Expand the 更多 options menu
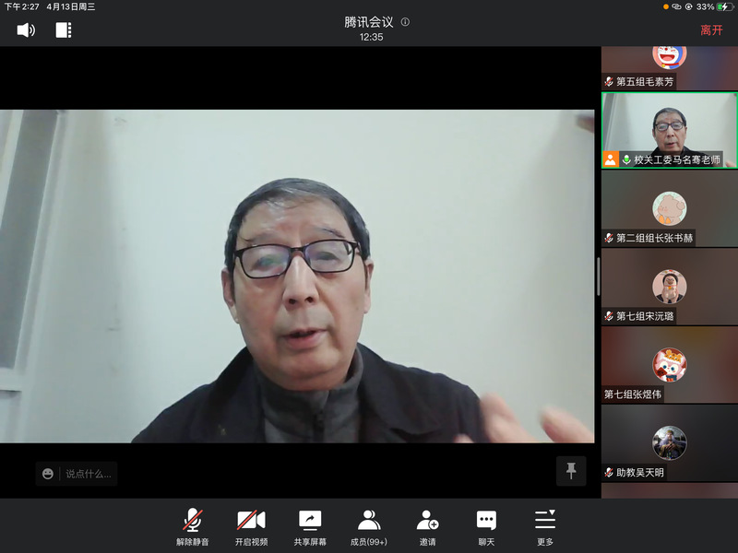The height and width of the screenshot is (553, 738). click(545, 526)
